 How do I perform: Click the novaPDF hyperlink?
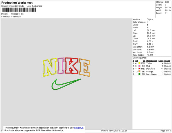pos(79,128)
